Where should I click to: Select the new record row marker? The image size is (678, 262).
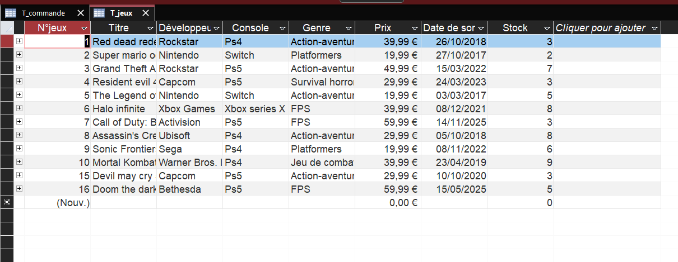tap(7, 202)
